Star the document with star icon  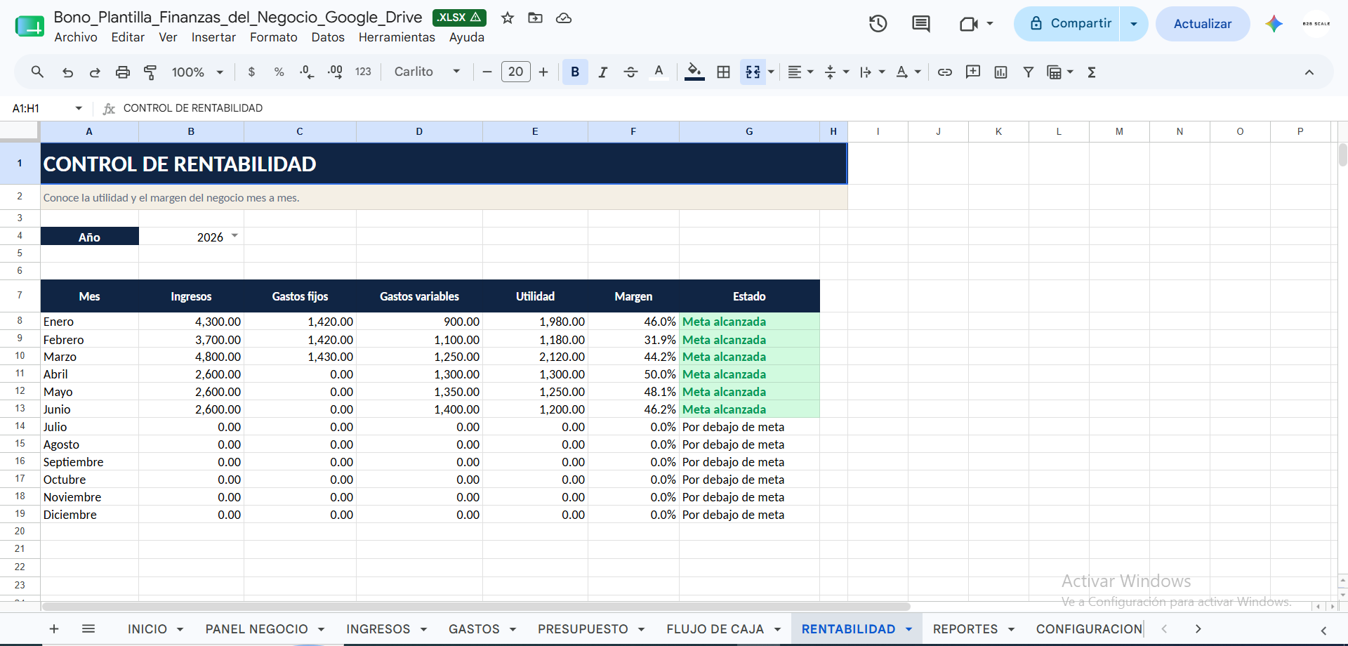tap(508, 18)
